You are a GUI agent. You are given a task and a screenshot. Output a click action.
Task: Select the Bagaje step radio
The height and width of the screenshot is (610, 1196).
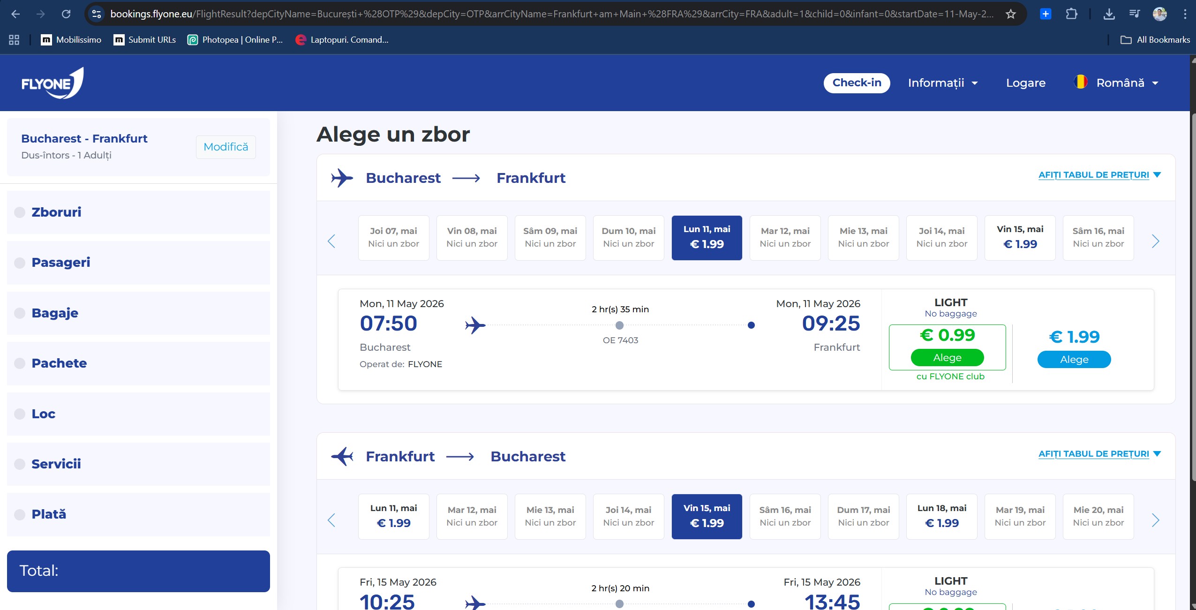tap(20, 313)
